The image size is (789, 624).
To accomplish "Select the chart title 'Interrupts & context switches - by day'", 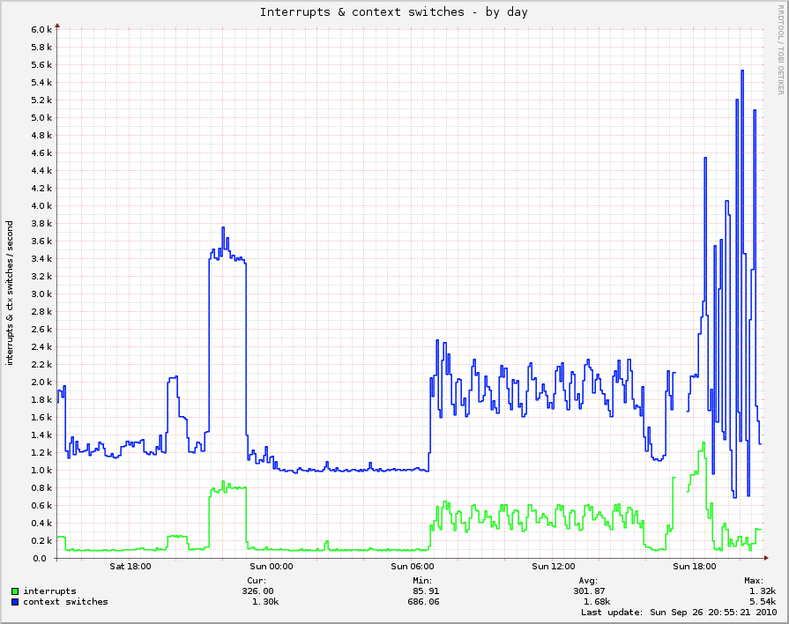I will click(x=394, y=12).
